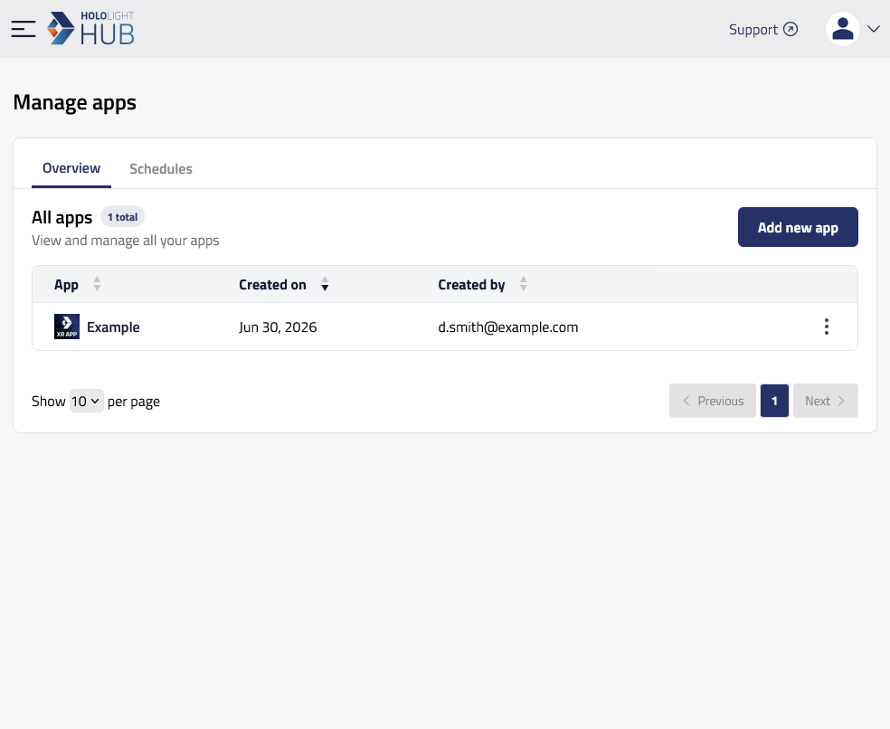This screenshot has height=729, width=890.
Task: Click the Hololight Hub logo
Action: [90, 28]
